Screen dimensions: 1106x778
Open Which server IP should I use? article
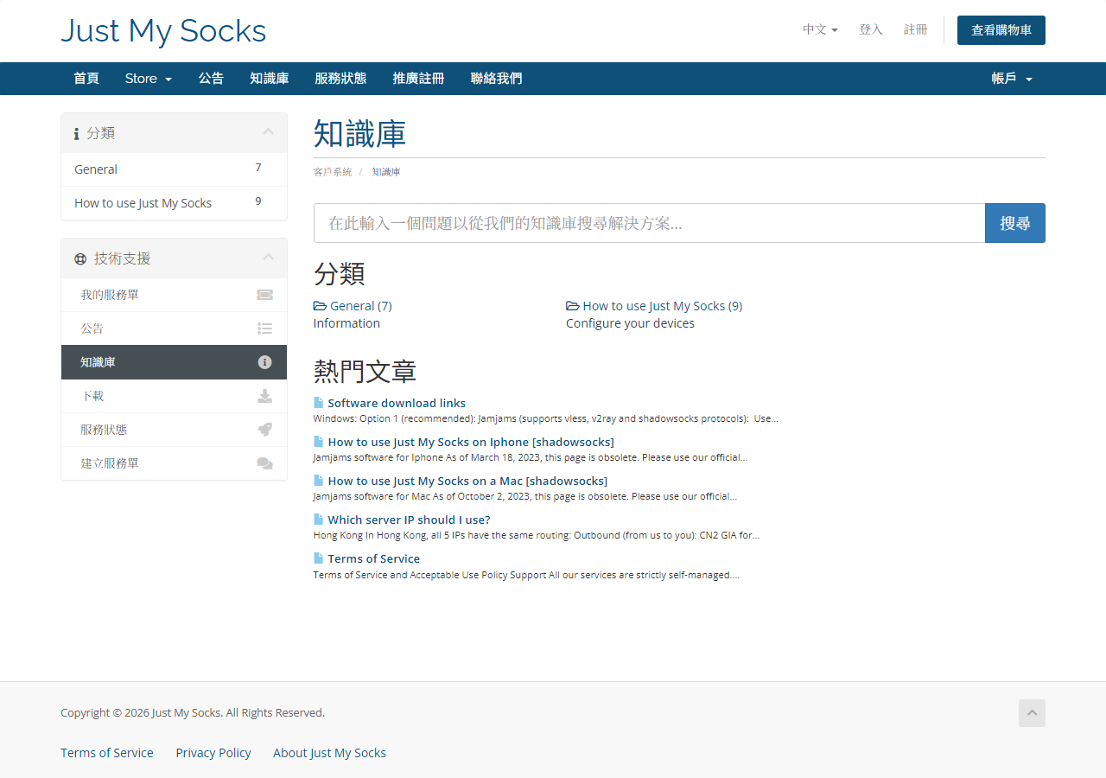[x=409, y=520]
